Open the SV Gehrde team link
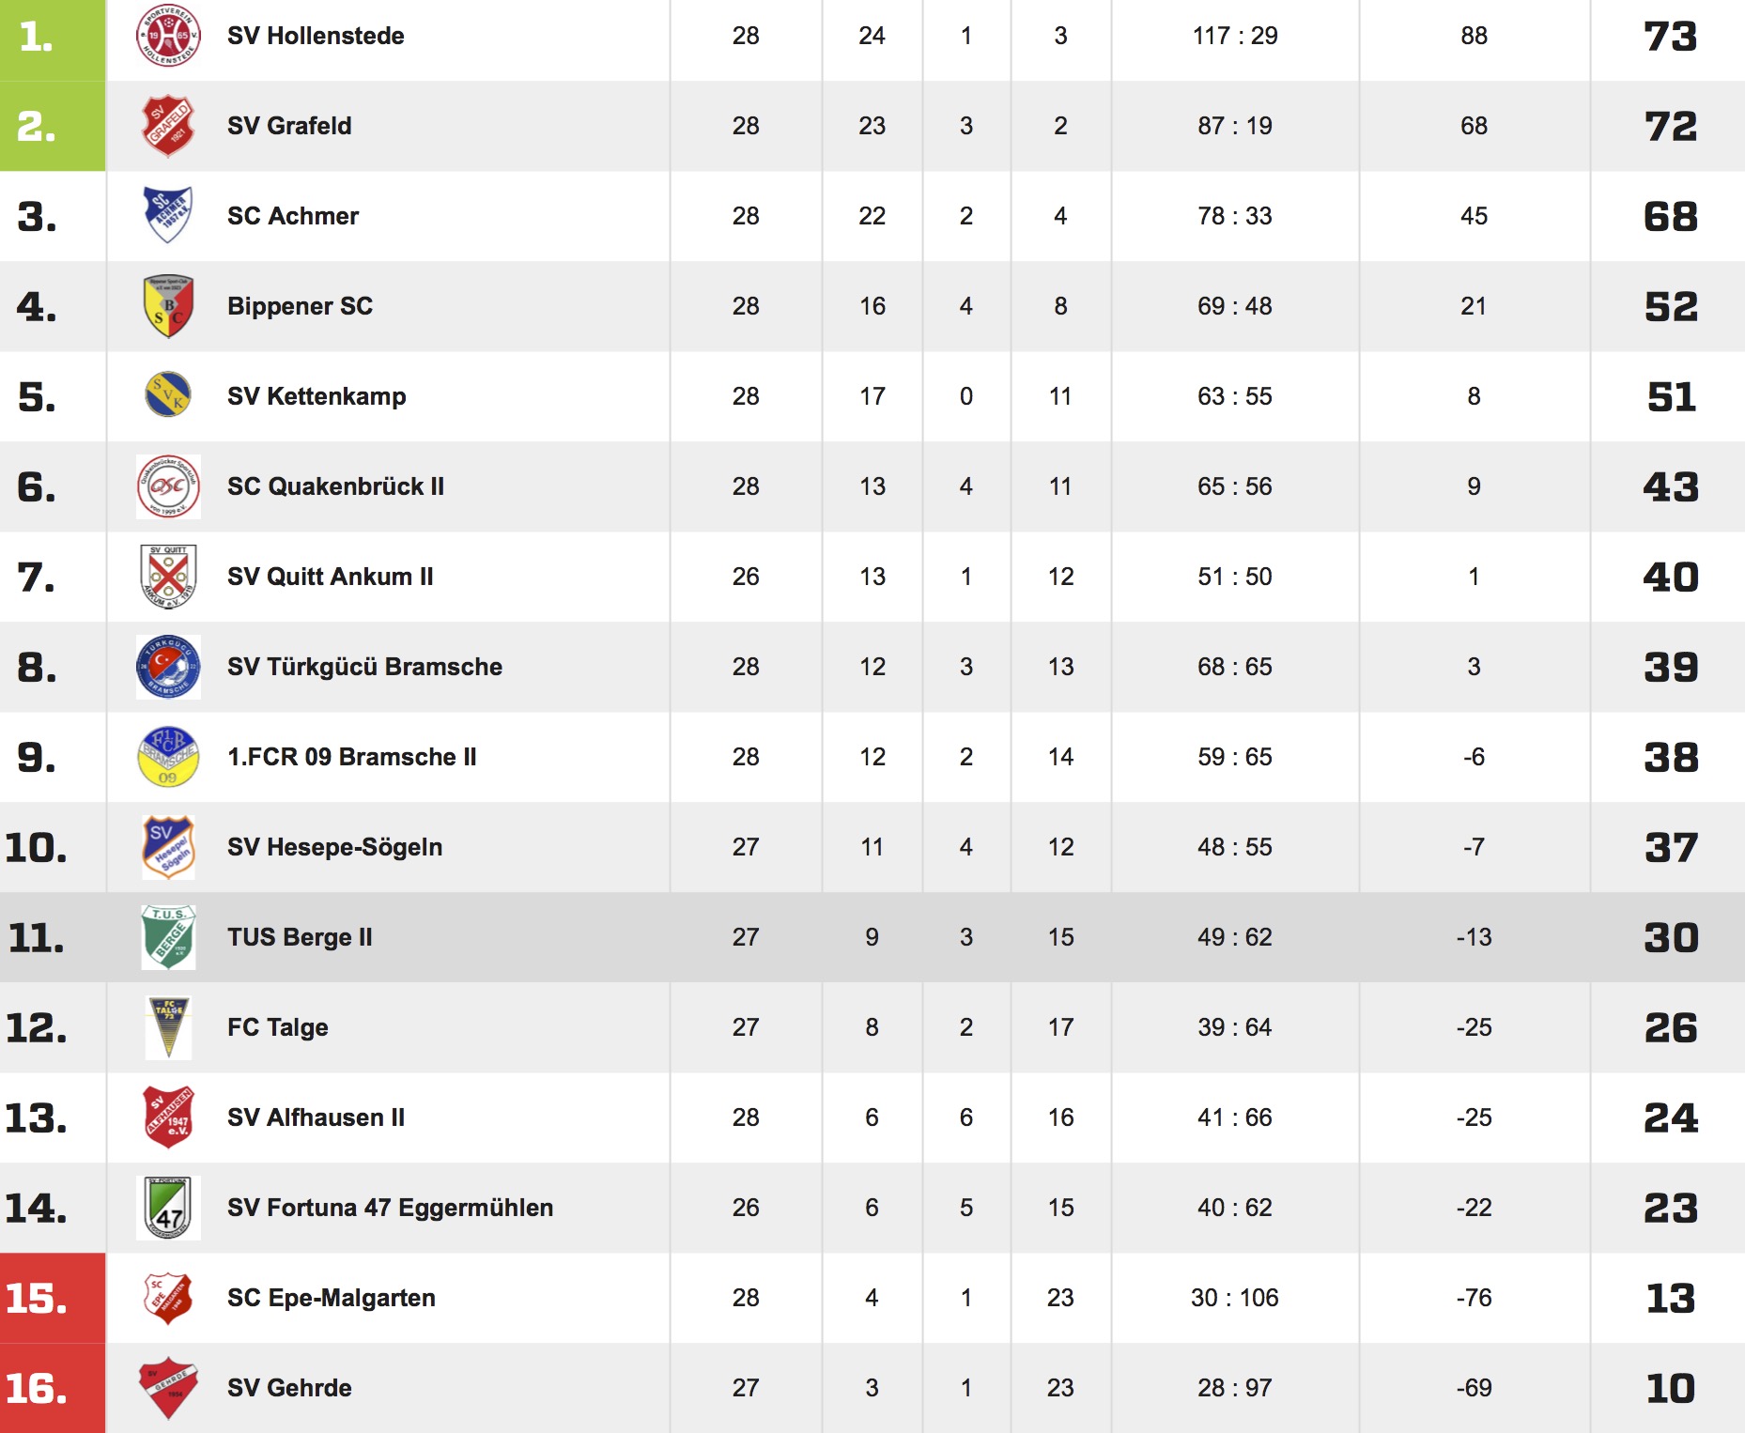The image size is (1745, 1433). click(289, 1388)
